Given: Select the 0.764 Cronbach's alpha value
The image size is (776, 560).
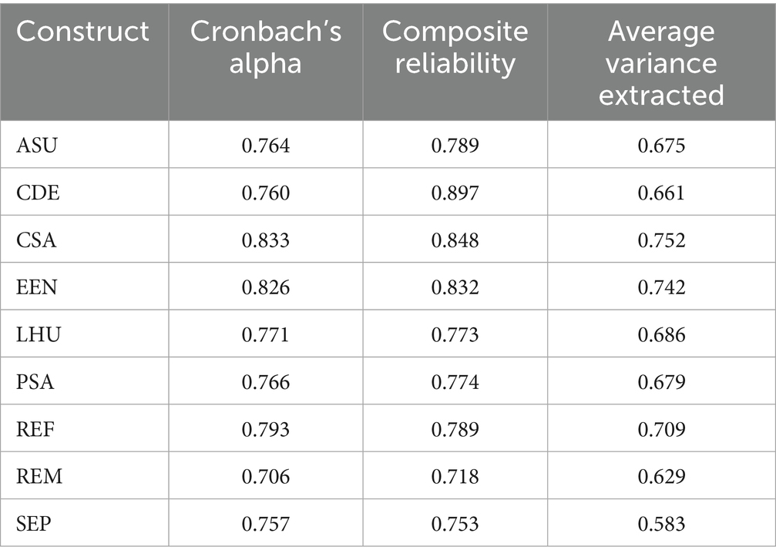Looking at the screenshot, I should coord(266,146).
